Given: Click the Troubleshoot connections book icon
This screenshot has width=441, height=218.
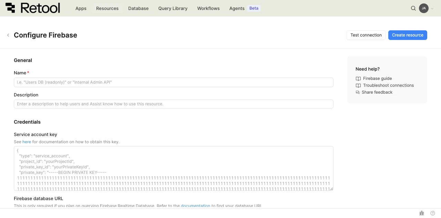Looking at the screenshot, I should (x=358, y=85).
